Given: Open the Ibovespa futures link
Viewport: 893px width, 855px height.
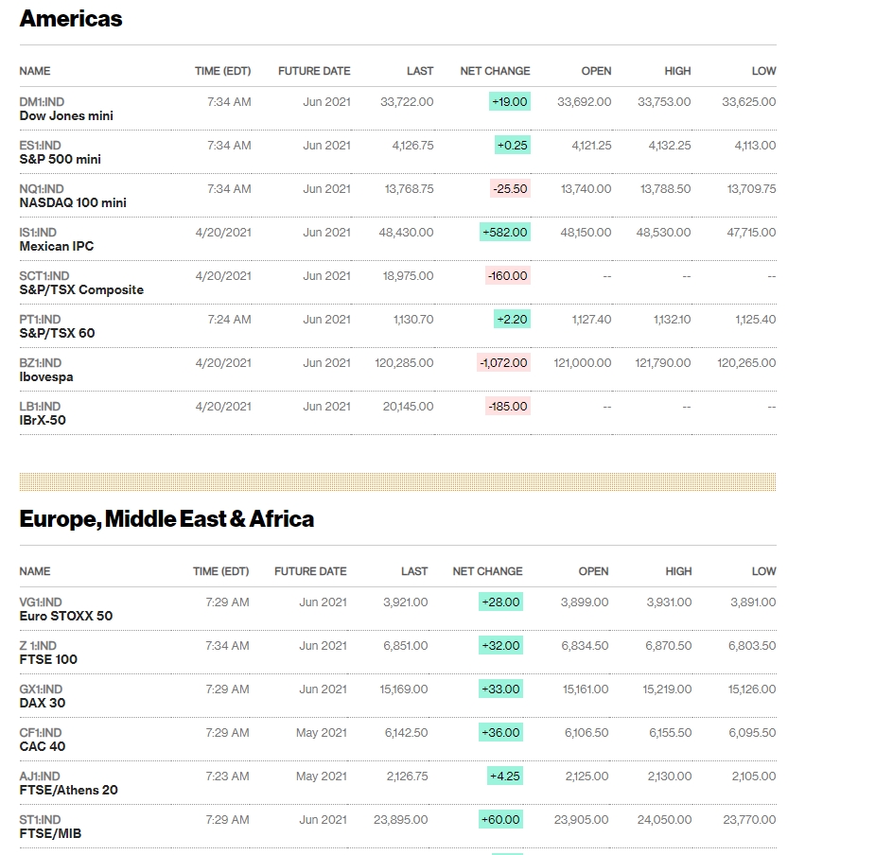Looking at the screenshot, I should [46, 376].
